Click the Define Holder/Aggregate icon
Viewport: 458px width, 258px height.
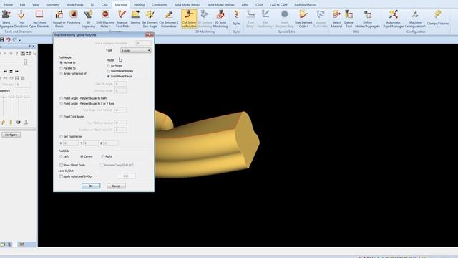367,19
